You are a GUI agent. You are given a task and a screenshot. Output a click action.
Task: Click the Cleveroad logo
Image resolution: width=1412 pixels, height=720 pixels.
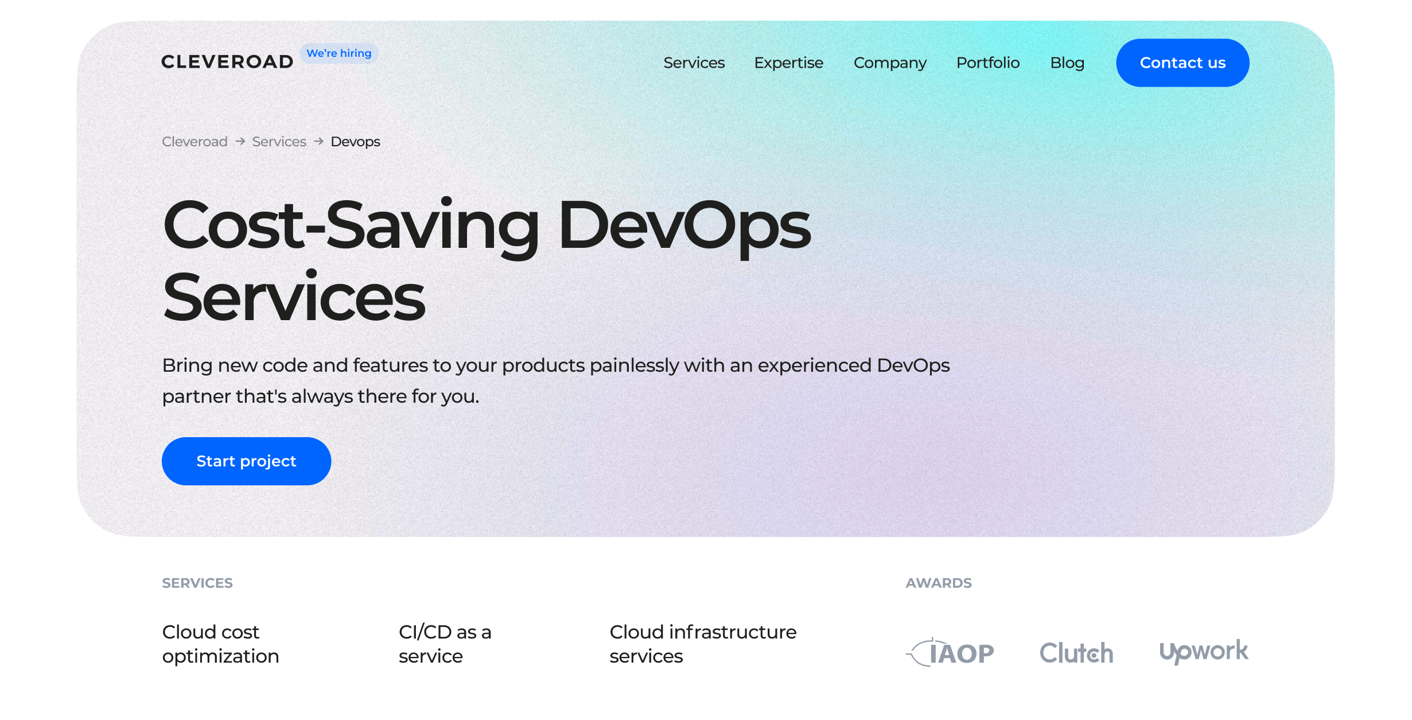point(227,61)
